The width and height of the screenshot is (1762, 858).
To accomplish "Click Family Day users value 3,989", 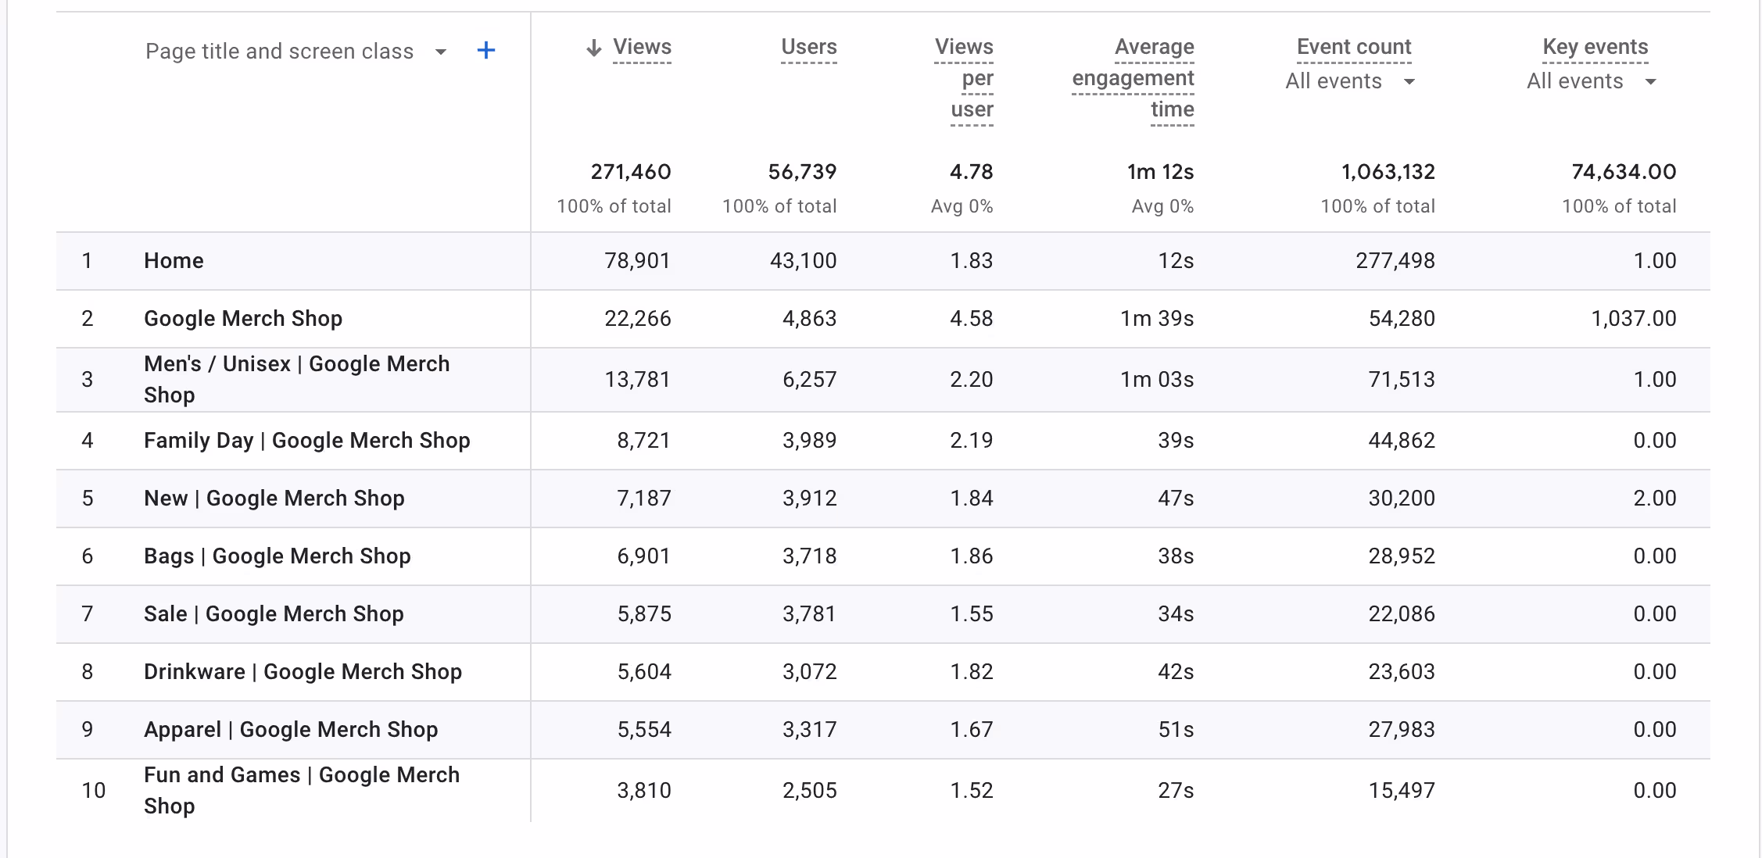I will pos(809,441).
